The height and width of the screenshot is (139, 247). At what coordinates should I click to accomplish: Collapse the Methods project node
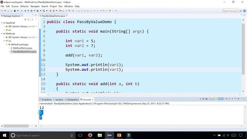(x=2, y=34)
